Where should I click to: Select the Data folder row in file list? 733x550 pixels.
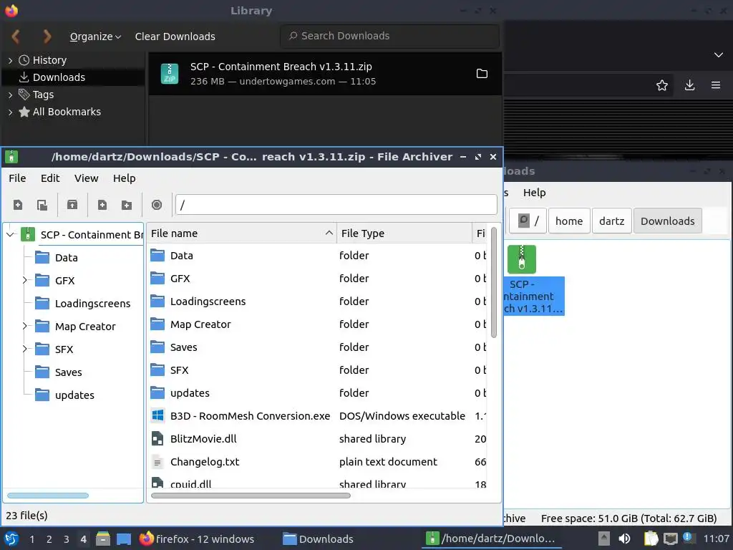coord(318,256)
